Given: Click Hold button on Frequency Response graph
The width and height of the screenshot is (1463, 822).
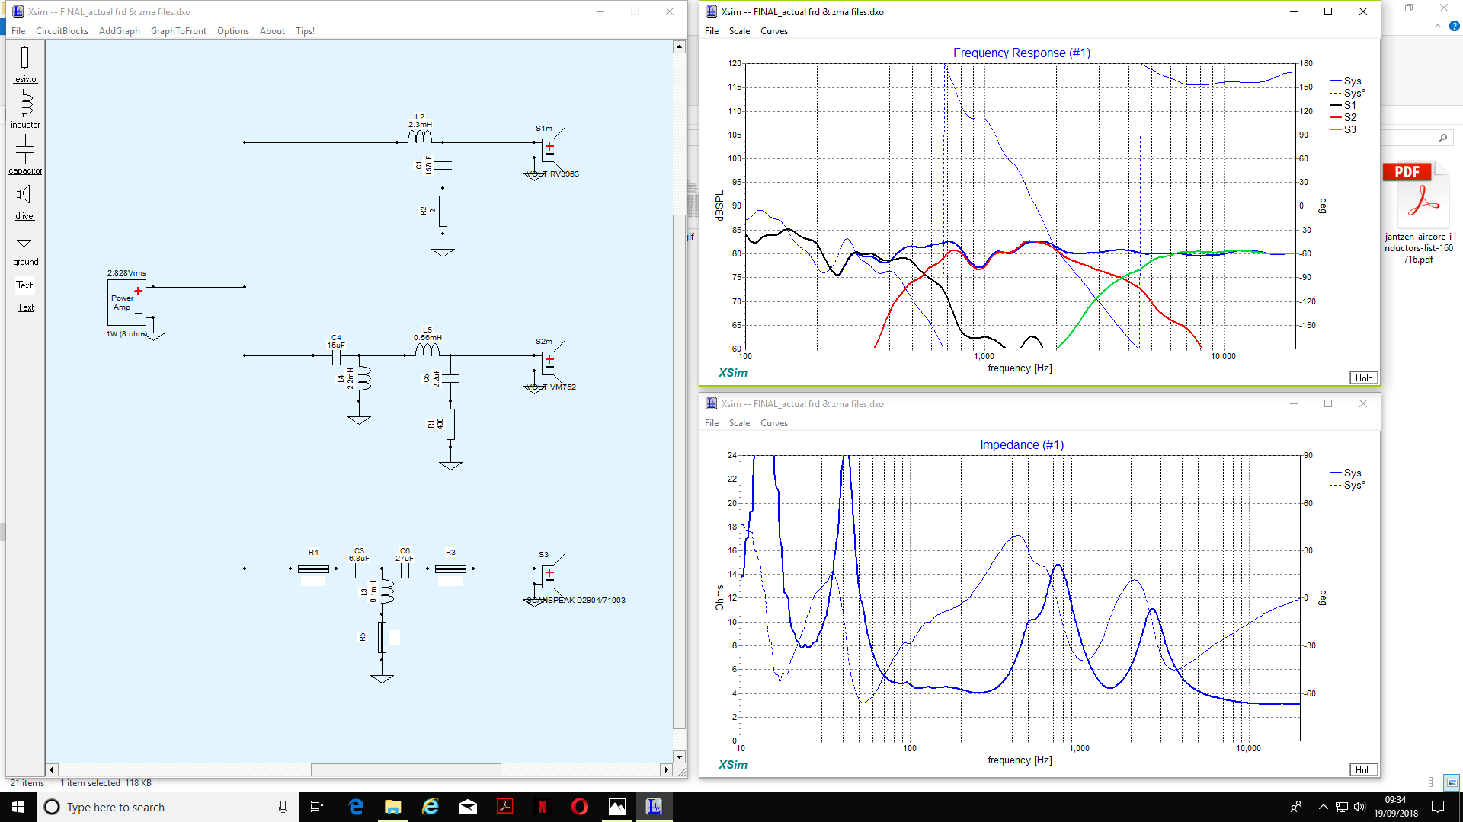Looking at the screenshot, I should tap(1364, 378).
